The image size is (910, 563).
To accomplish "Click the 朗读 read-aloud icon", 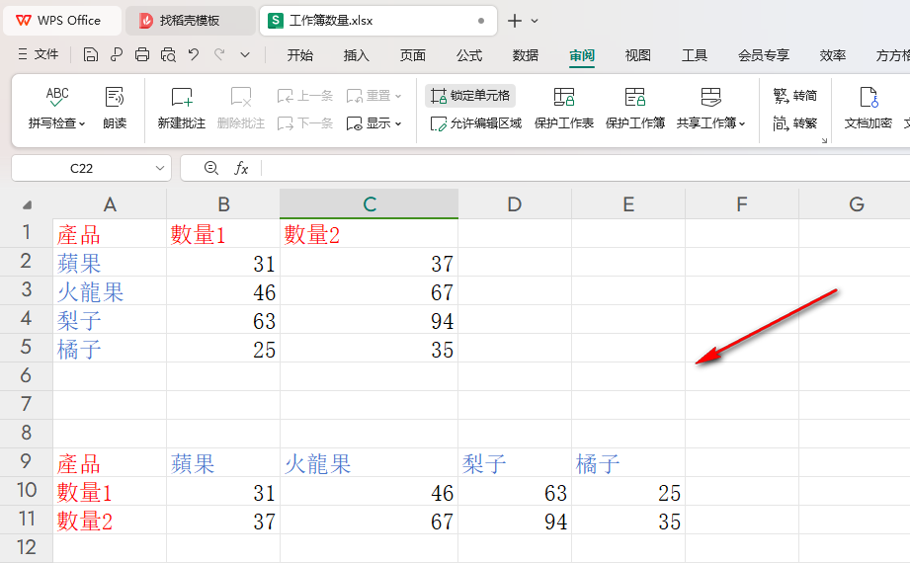I will [x=115, y=97].
